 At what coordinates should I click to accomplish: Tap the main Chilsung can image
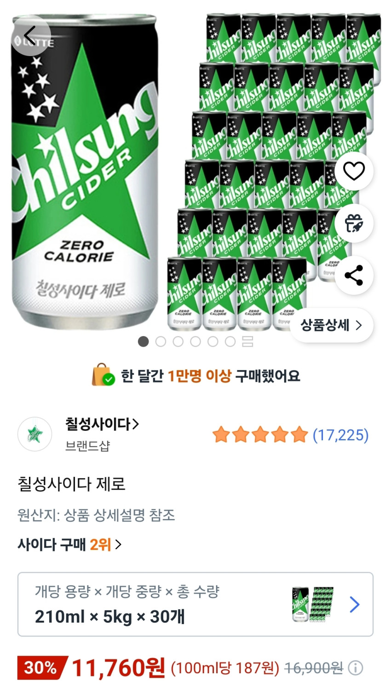[x=85, y=175]
